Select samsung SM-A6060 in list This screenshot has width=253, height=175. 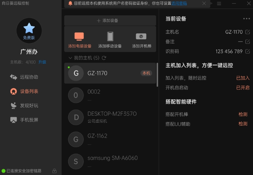[110, 161]
